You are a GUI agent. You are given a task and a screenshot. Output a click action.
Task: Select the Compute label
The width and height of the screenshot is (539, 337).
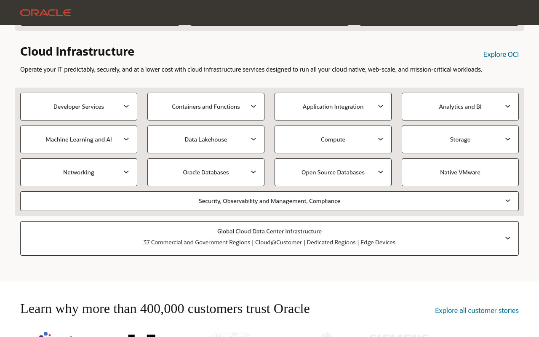(x=333, y=139)
